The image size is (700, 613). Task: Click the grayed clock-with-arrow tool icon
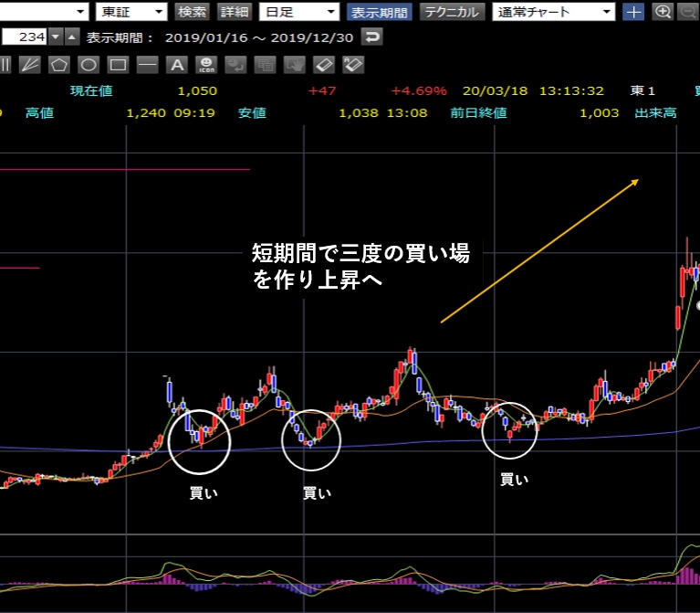point(235,65)
